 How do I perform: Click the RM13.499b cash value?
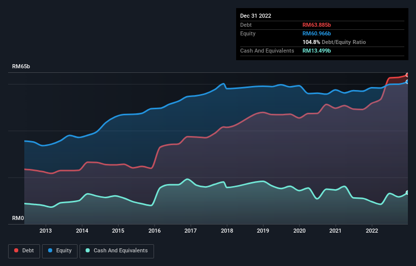tap(317, 51)
